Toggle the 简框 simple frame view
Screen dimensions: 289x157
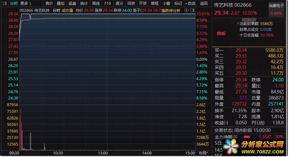[x=154, y=3]
